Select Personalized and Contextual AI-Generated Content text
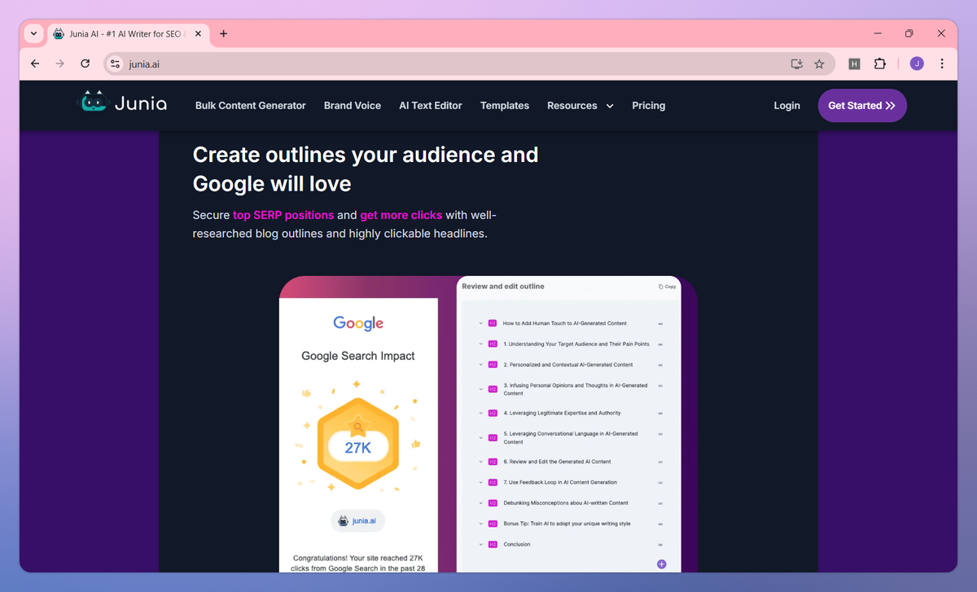This screenshot has width=977, height=592. point(568,365)
